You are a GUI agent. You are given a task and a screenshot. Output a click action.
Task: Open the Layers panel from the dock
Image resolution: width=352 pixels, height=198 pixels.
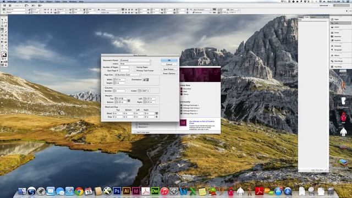pyautogui.click(x=337, y=27)
